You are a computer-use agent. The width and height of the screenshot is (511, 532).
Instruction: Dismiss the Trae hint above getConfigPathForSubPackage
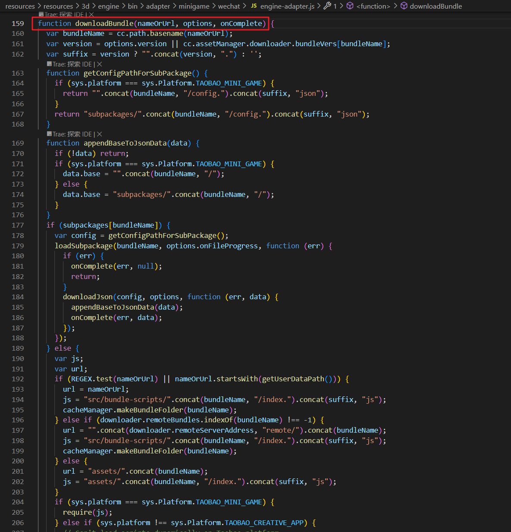coord(100,64)
